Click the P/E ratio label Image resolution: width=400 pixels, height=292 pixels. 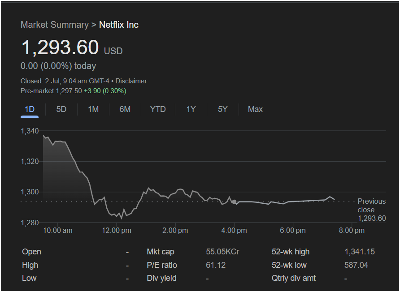[x=161, y=265]
